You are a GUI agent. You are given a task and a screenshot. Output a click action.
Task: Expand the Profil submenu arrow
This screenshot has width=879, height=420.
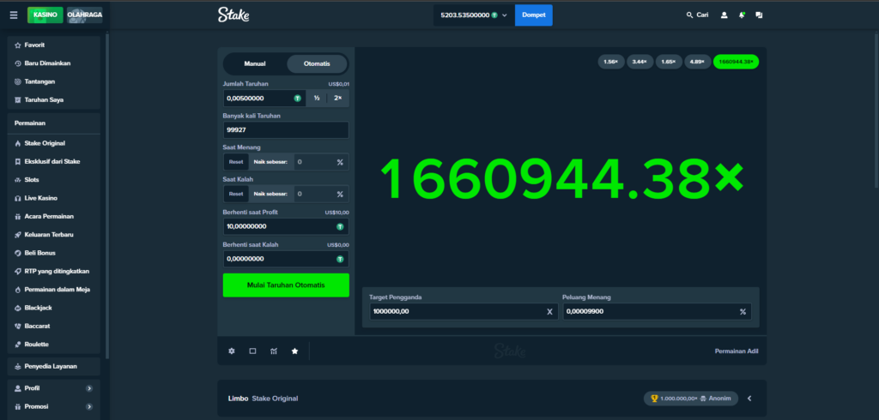point(89,388)
